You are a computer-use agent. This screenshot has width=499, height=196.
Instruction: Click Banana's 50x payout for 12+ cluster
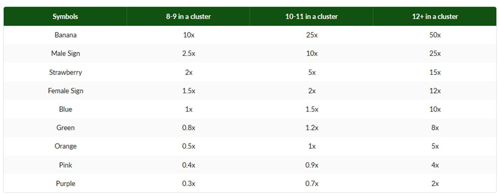[435, 35]
